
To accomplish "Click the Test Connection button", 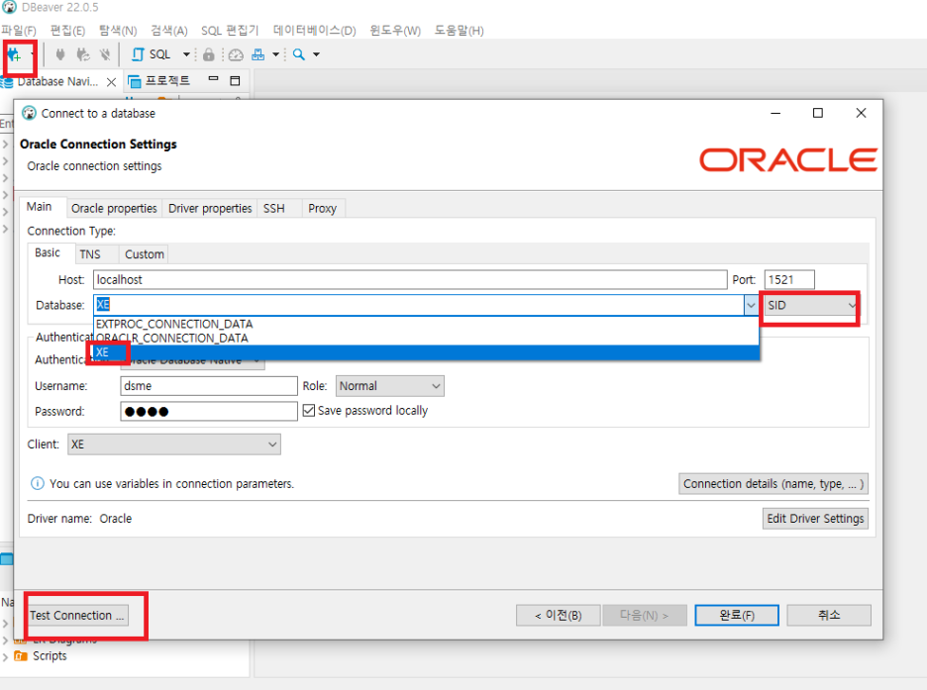I will [77, 616].
